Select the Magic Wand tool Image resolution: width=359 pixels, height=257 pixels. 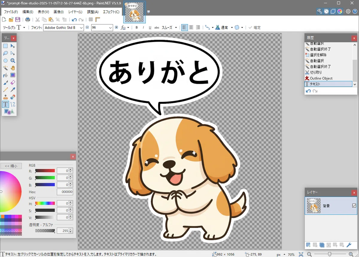point(5,68)
